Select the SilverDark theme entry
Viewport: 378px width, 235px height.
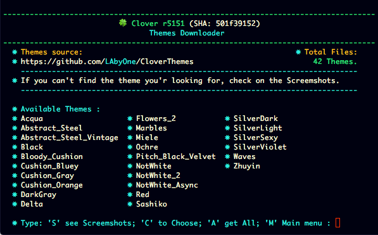click(x=256, y=118)
